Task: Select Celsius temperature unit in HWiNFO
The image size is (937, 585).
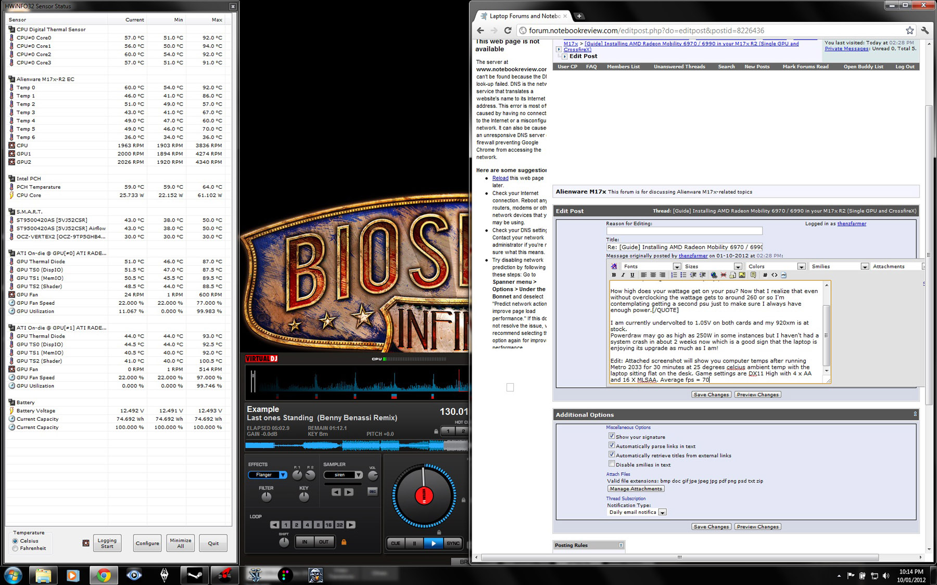Action: [15, 541]
